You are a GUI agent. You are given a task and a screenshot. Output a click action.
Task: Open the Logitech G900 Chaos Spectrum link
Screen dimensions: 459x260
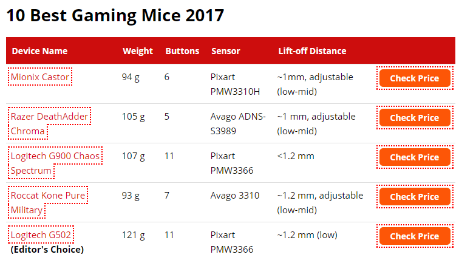coord(55,163)
